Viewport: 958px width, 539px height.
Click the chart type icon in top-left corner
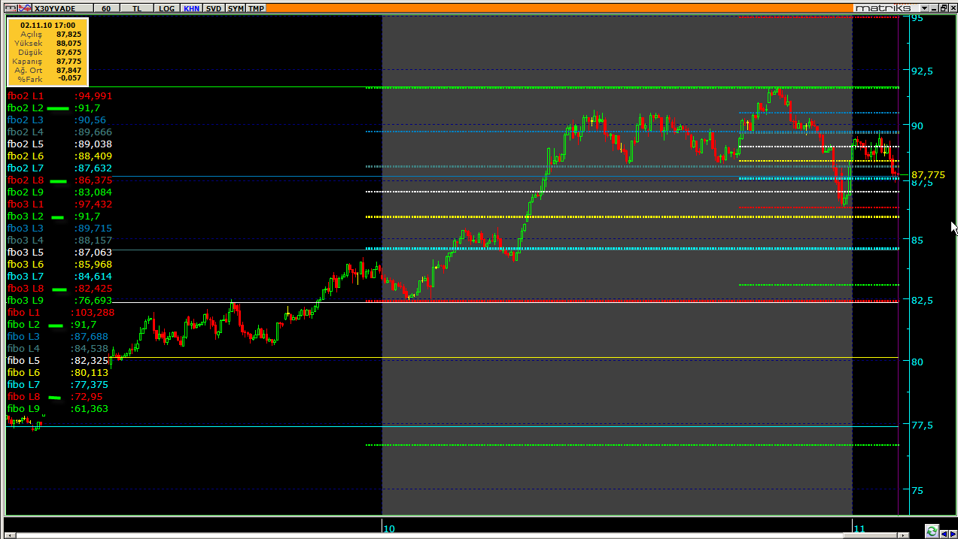pyautogui.click(x=10, y=8)
